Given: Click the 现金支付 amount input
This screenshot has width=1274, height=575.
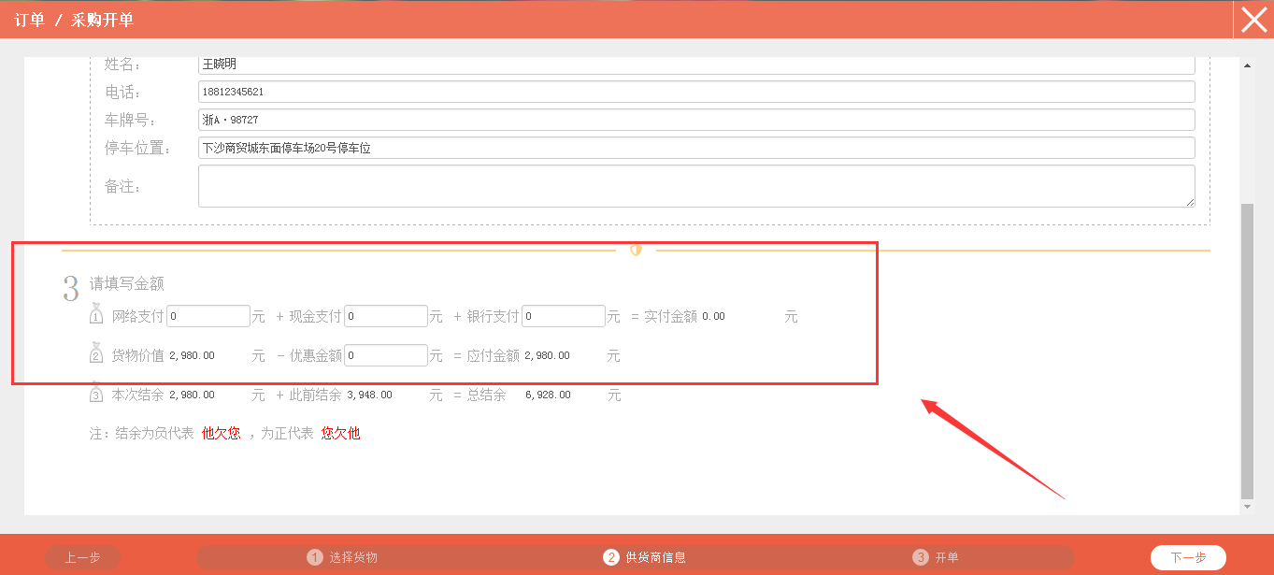Looking at the screenshot, I should click(385, 316).
